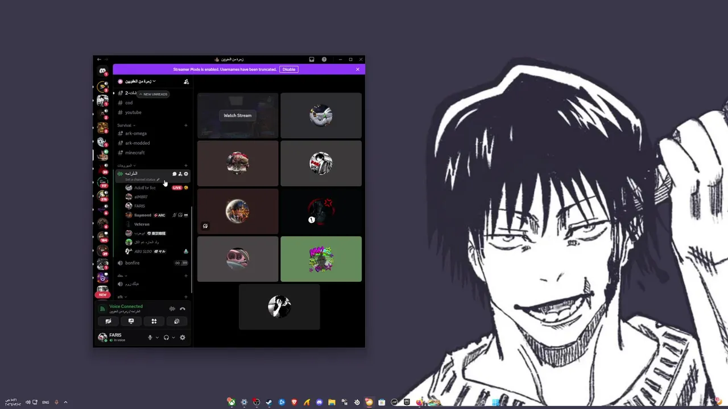Click the LIVE badge next to Adolf br foz
This screenshot has width=728, height=409.
pos(177,188)
